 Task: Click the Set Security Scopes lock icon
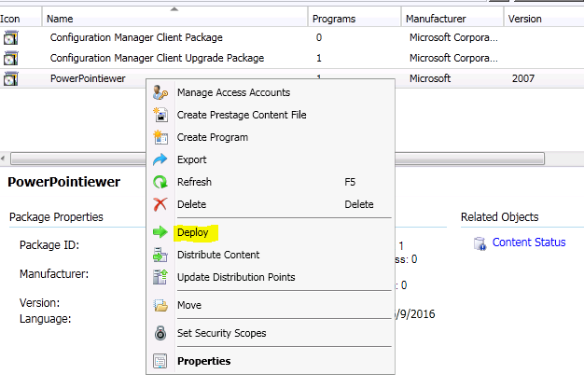[160, 333]
